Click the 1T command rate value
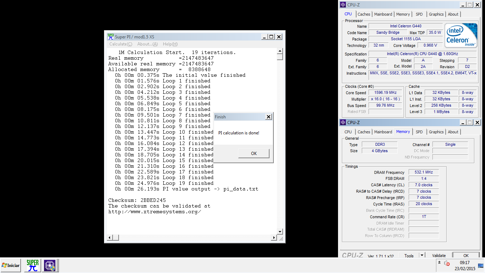This screenshot has width=485, height=273. click(x=424, y=217)
